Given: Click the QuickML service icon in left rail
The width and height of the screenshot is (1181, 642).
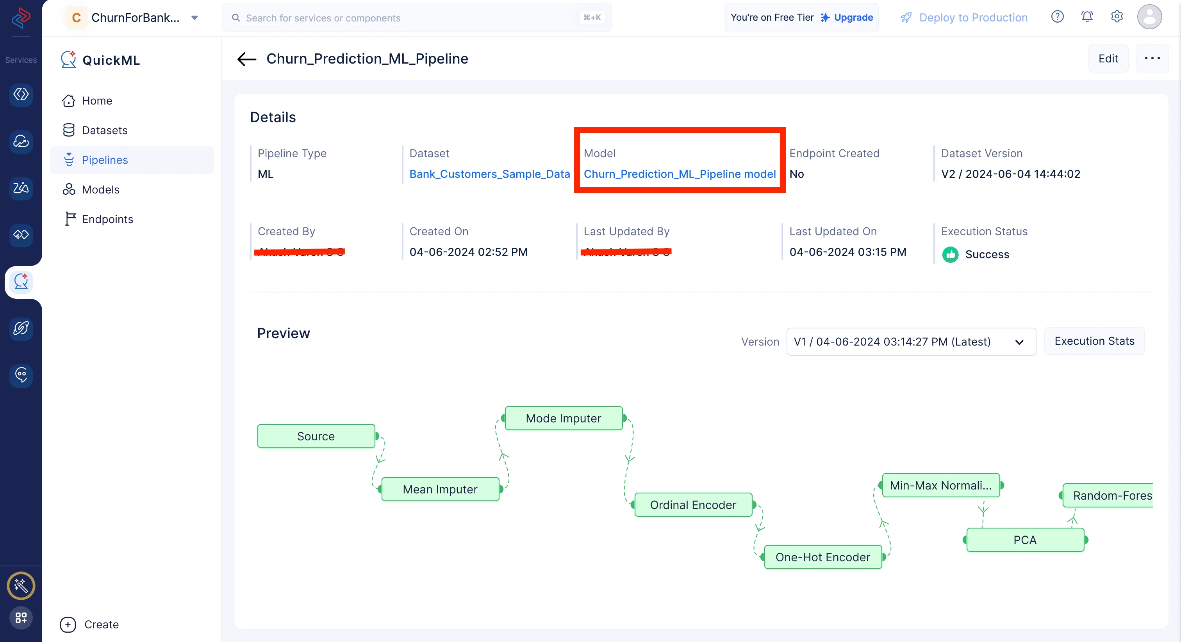Looking at the screenshot, I should coord(21,282).
